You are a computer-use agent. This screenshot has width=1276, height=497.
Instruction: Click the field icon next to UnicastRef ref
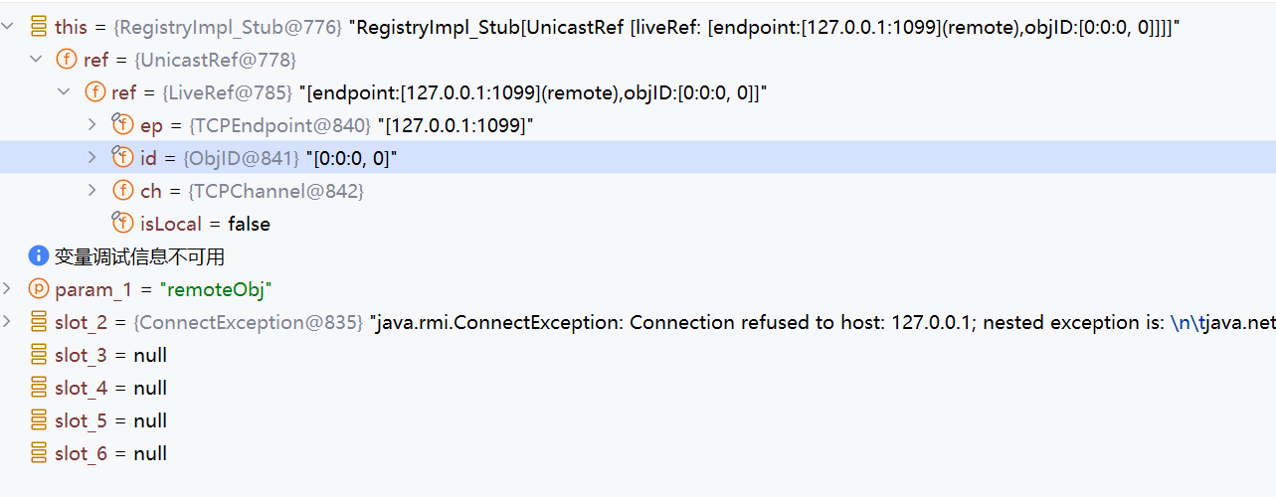point(68,60)
